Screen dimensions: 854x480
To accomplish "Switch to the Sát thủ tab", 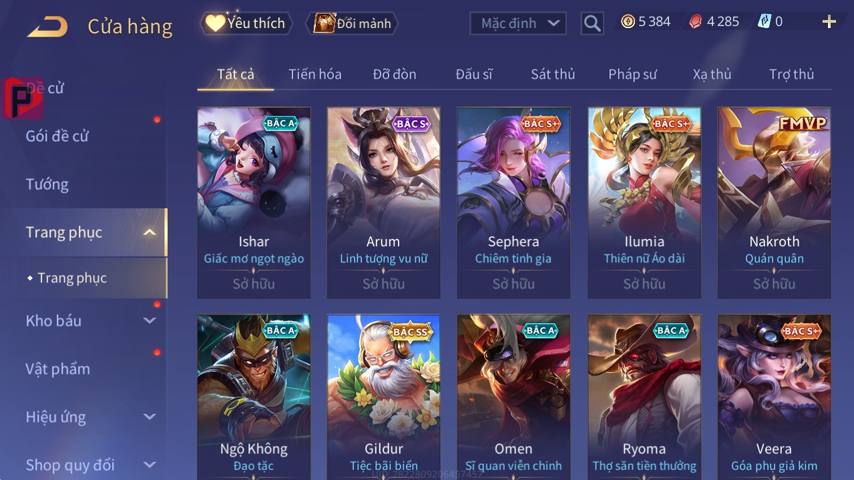I will 553,74.
